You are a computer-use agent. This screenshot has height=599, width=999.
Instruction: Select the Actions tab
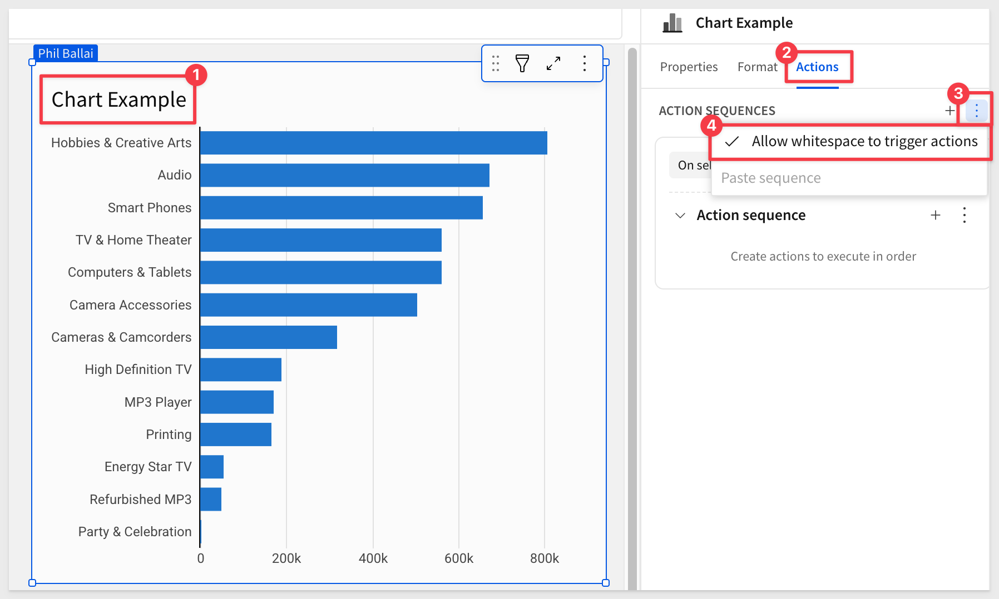[817, 67]
